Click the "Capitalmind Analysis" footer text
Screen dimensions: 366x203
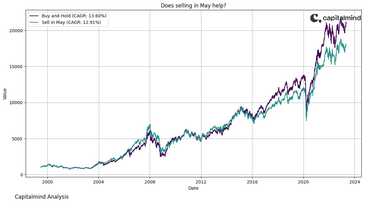point(41,197)
